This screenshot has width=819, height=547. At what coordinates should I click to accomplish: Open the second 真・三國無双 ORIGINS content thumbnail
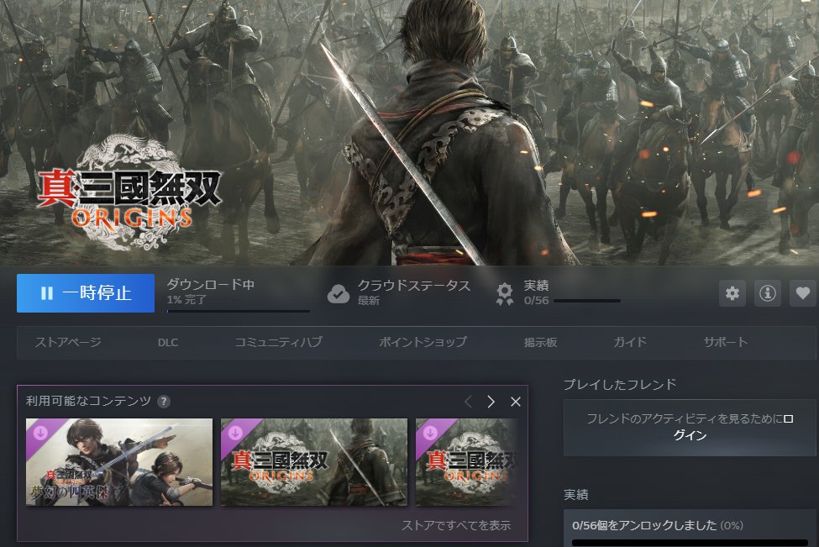314,462
